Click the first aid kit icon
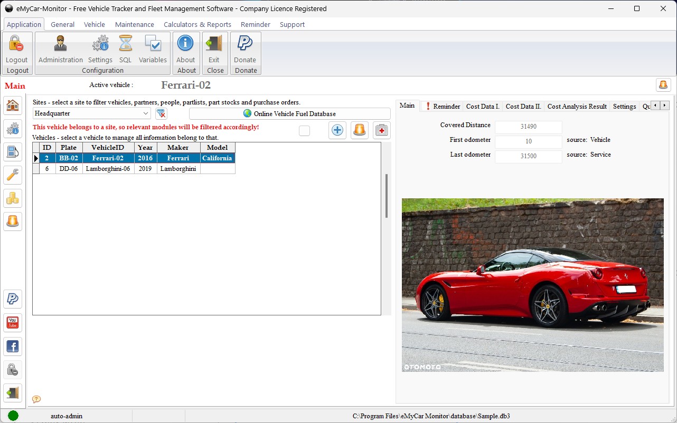 tap(381, 130)
